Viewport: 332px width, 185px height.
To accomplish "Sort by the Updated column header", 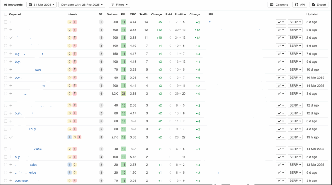I will (x=312, y=14).
